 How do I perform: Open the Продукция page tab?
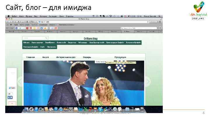click(120, 57)
